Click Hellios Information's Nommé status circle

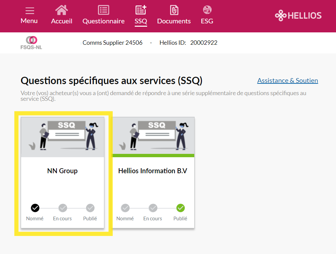125,208
